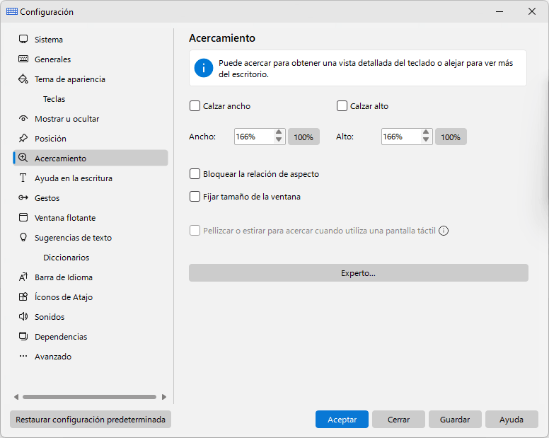Screen dimensions: 549x438
Task: Minimize the Configuración window
Action: click(499, 11)
